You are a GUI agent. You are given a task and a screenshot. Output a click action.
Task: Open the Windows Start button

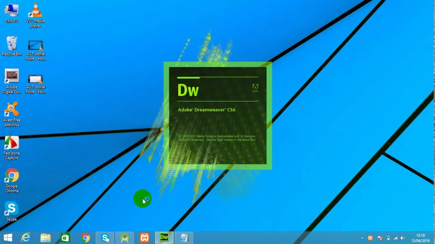coord(8,238)
